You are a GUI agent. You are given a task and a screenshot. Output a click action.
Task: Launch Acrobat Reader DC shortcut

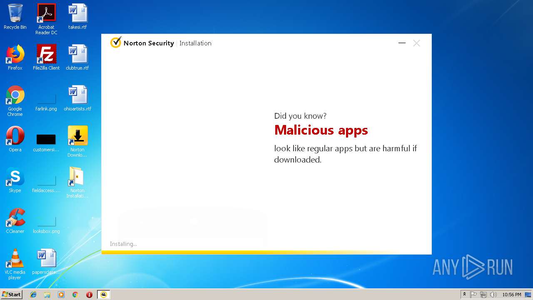click(46, 19)
